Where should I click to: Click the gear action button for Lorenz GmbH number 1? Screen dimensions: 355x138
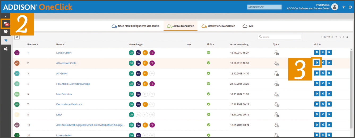pos(316,52)
